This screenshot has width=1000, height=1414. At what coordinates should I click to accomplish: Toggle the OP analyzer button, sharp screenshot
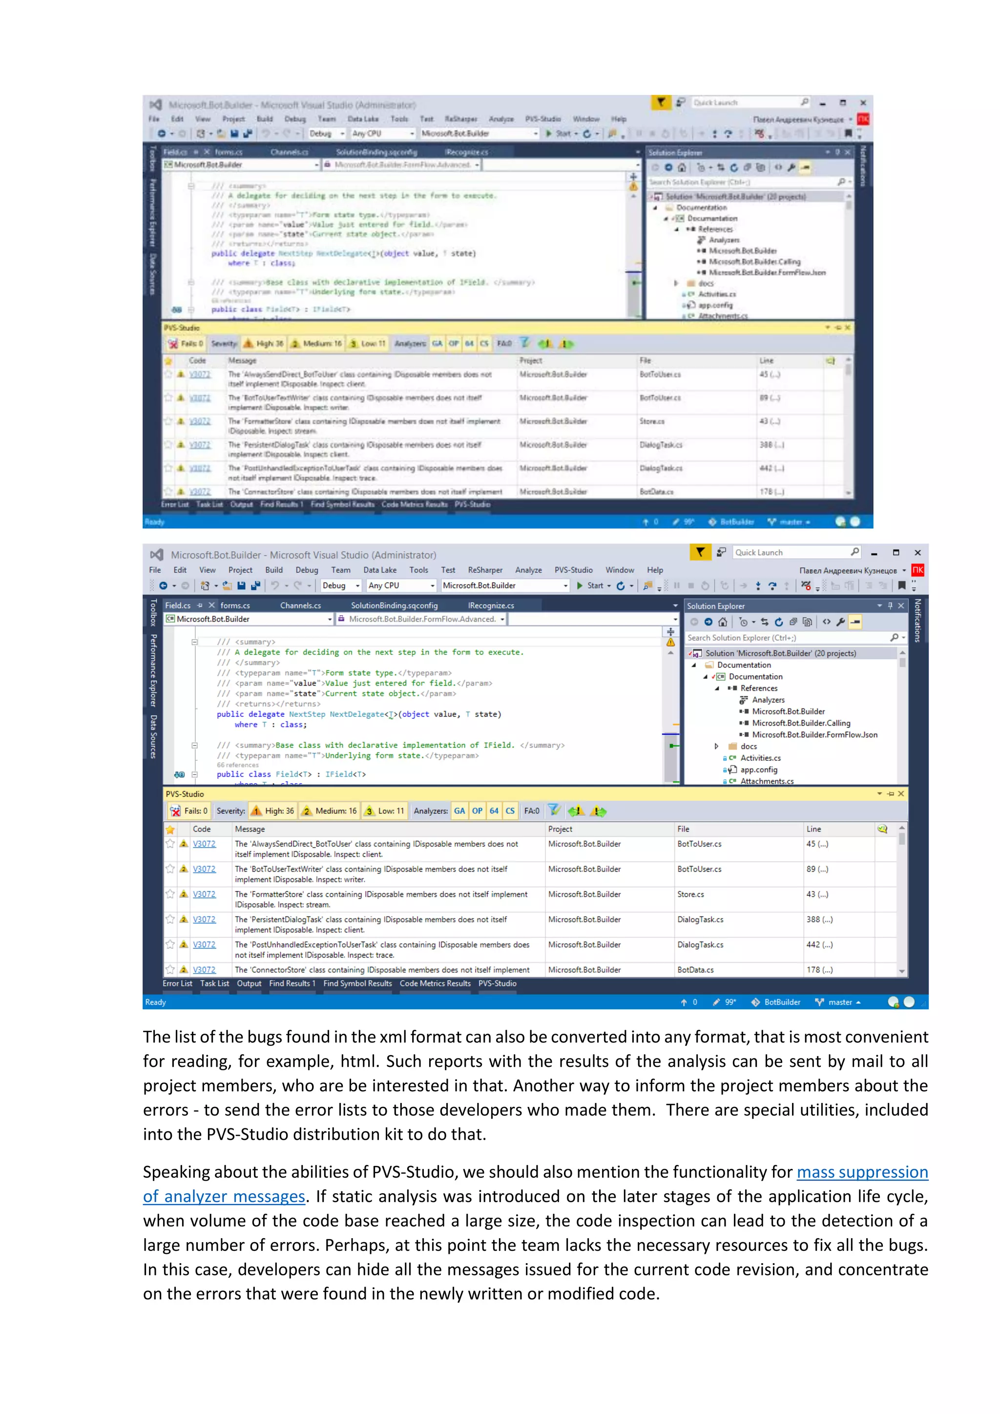click(x=477, y=811)
